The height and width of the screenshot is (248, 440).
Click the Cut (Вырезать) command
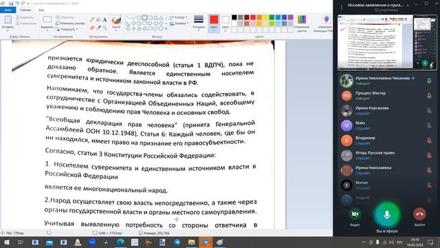pos(25,17)
